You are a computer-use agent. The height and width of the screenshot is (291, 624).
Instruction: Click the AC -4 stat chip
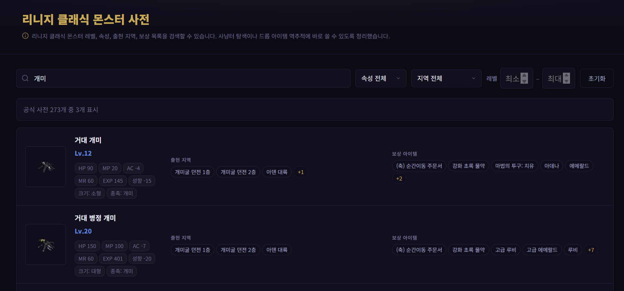pos(133,168)
